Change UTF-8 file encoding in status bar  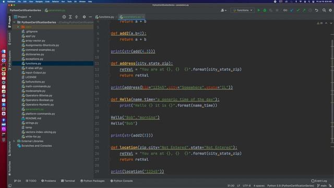[x=247, y=186]
